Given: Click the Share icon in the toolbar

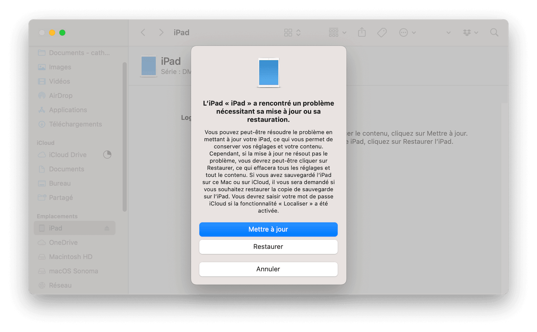Looking at the screenshot, I should [x=362, y=32].
